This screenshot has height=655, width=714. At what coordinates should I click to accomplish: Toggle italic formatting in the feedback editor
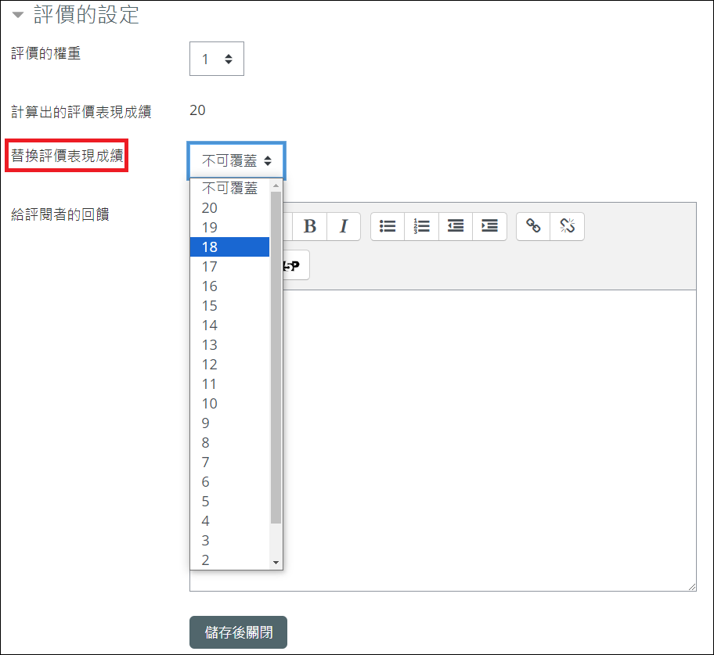click(x=344, y=226)
